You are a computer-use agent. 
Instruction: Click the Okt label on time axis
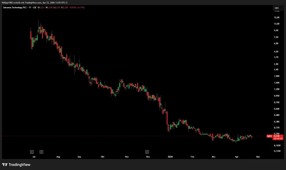point(103,157)
